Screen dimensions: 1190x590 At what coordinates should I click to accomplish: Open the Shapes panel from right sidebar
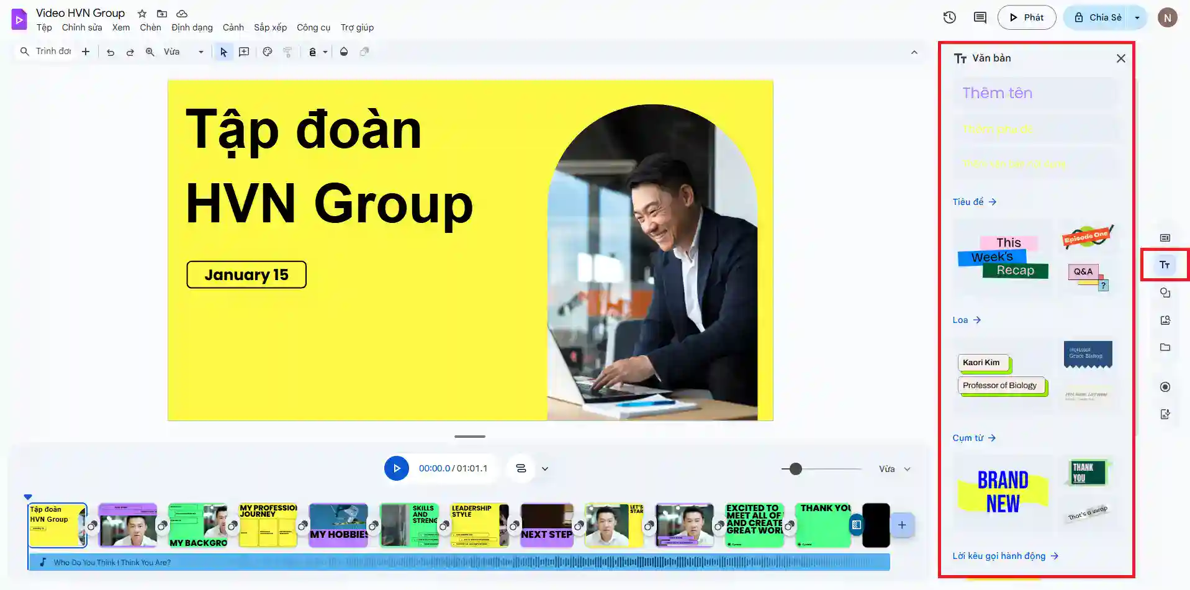point(1165,293)
